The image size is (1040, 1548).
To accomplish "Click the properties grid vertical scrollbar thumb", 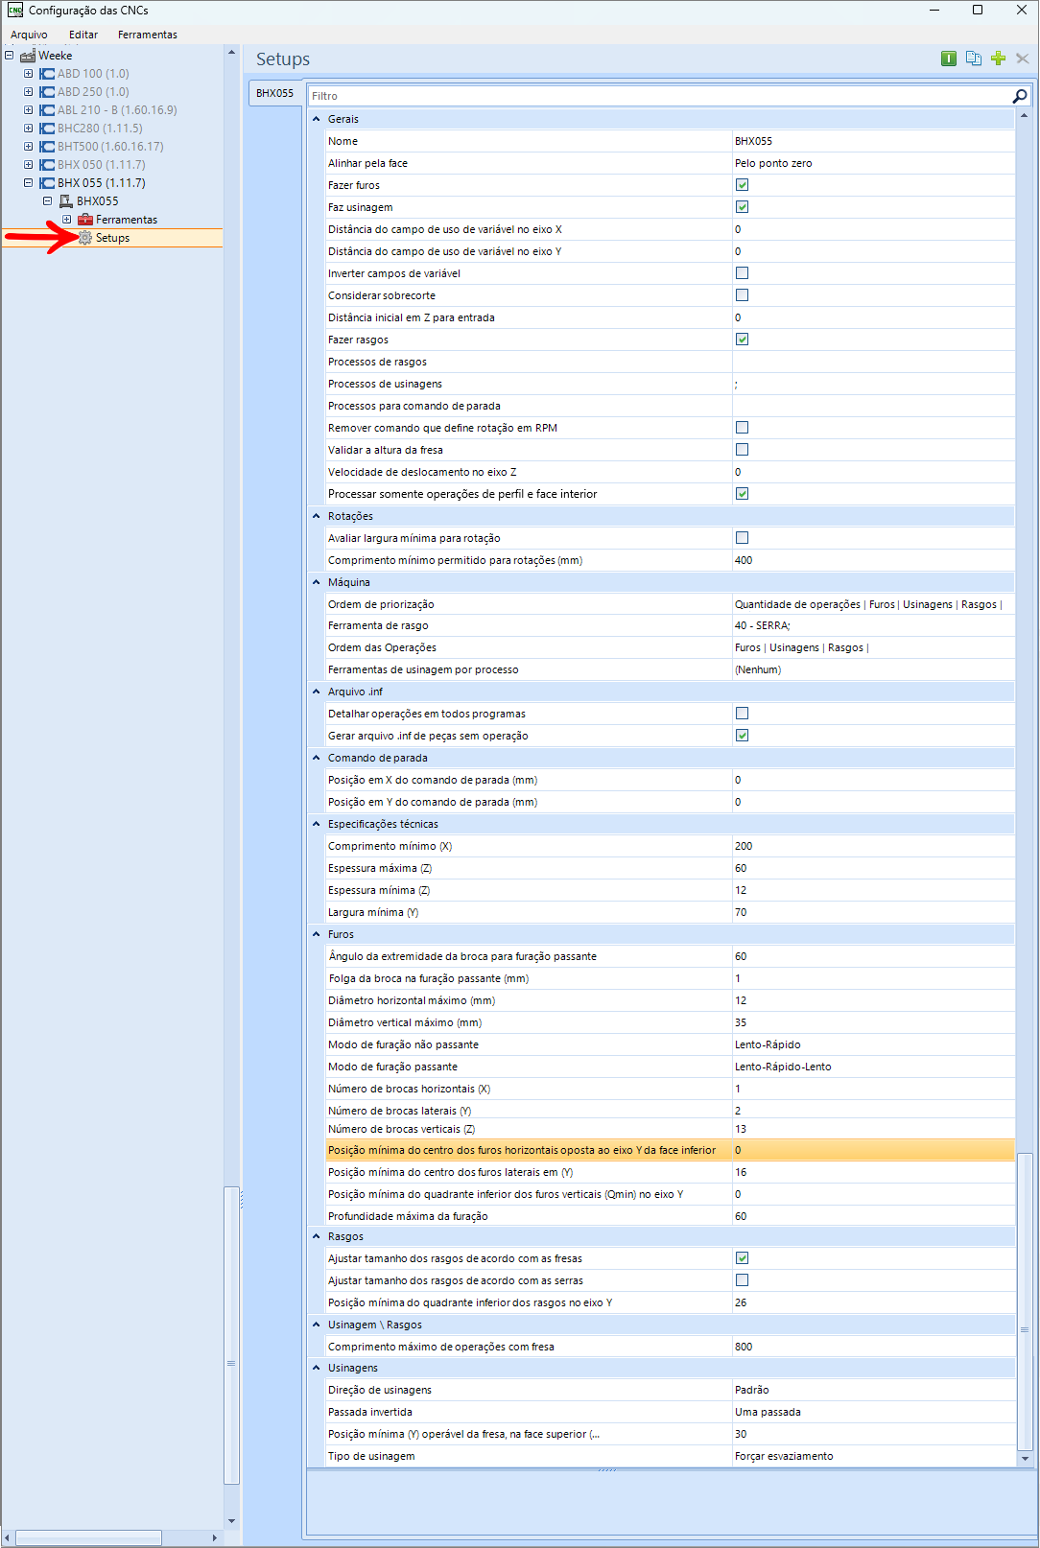I will coord(1025,1300).
